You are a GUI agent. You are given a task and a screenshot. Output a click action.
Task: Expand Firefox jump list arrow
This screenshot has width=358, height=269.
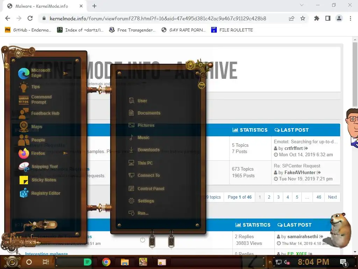pos(65,153)
